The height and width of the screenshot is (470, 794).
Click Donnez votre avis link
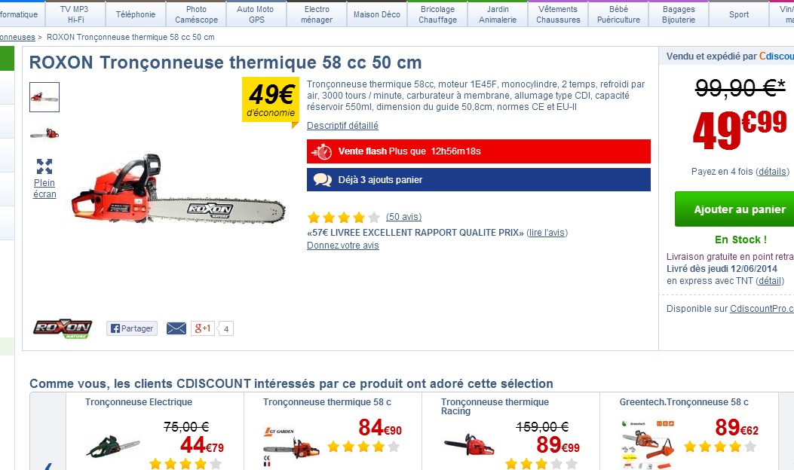coord(342,246)
